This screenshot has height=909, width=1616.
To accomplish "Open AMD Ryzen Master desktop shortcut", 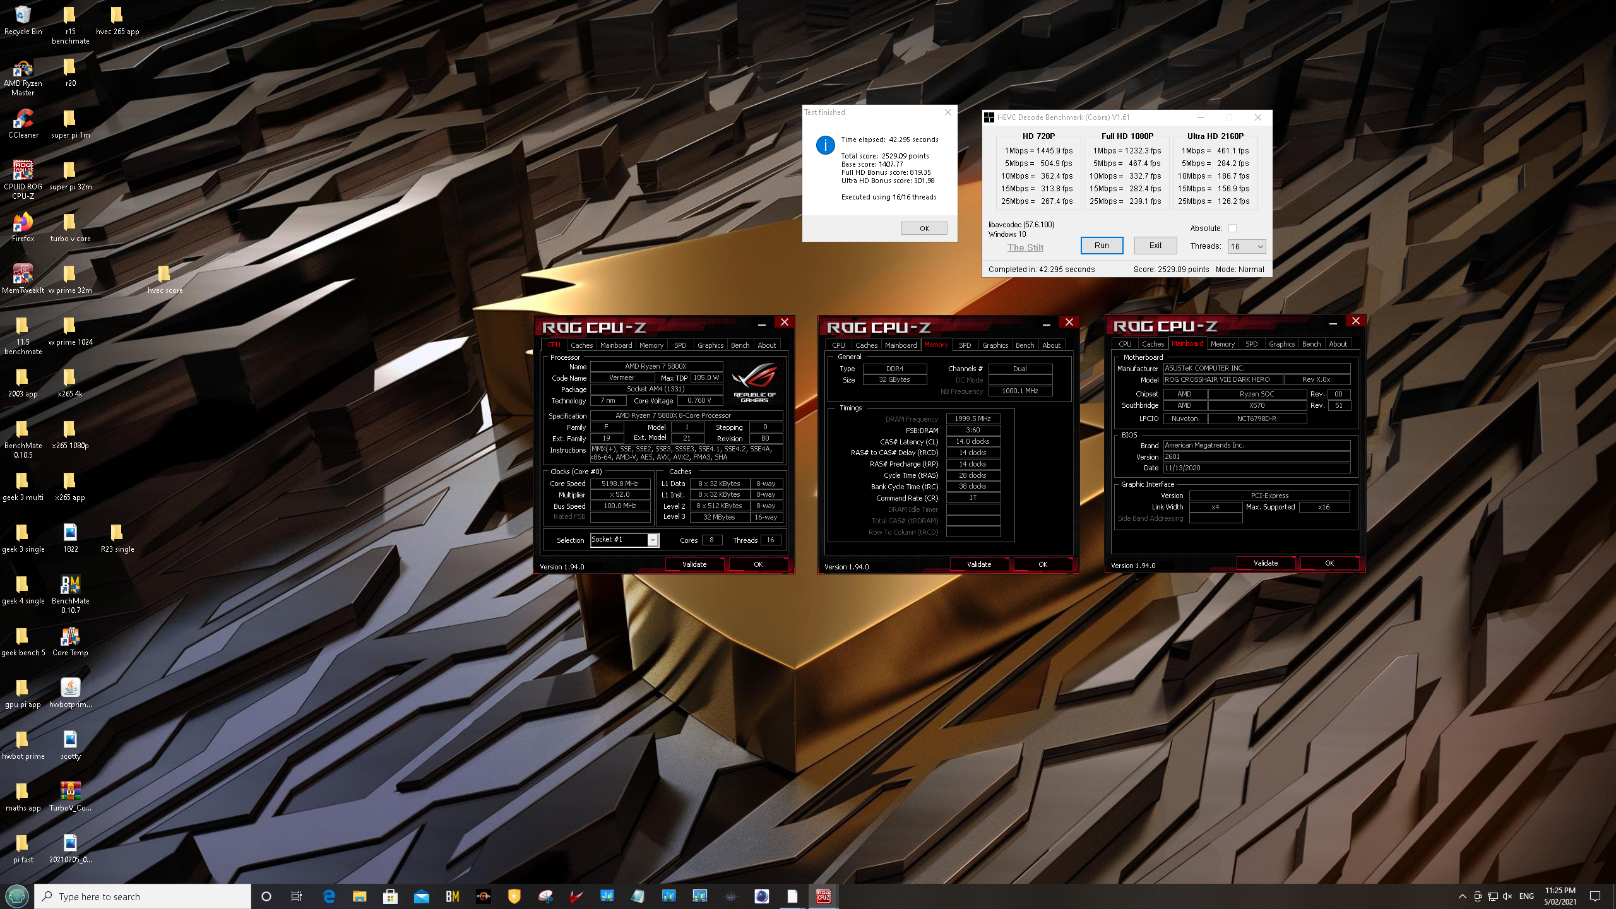I will click(23, 77).
